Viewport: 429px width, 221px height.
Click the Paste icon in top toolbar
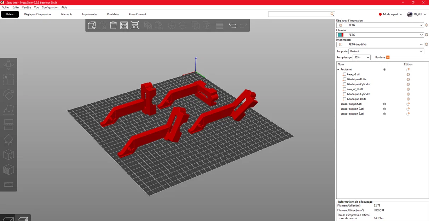[159, 25]
